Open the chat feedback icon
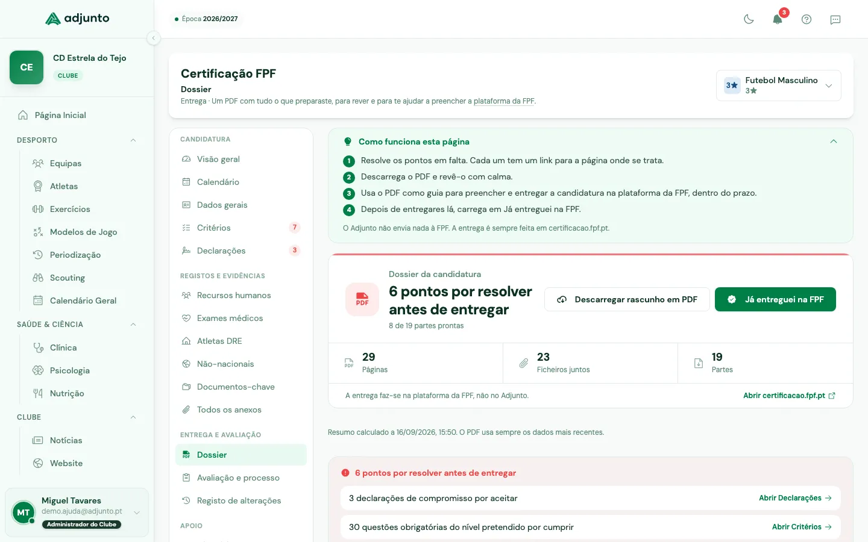This screenshot has height=542, width=868. [x=835, y=19]
